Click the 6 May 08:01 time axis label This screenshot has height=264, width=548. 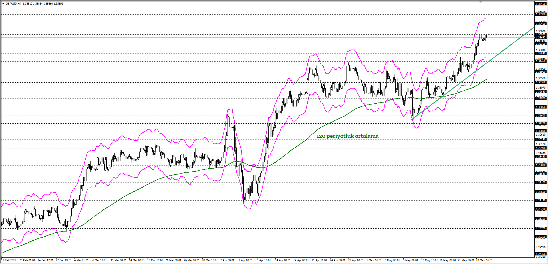pyautogui.click(x=392, y=260)
